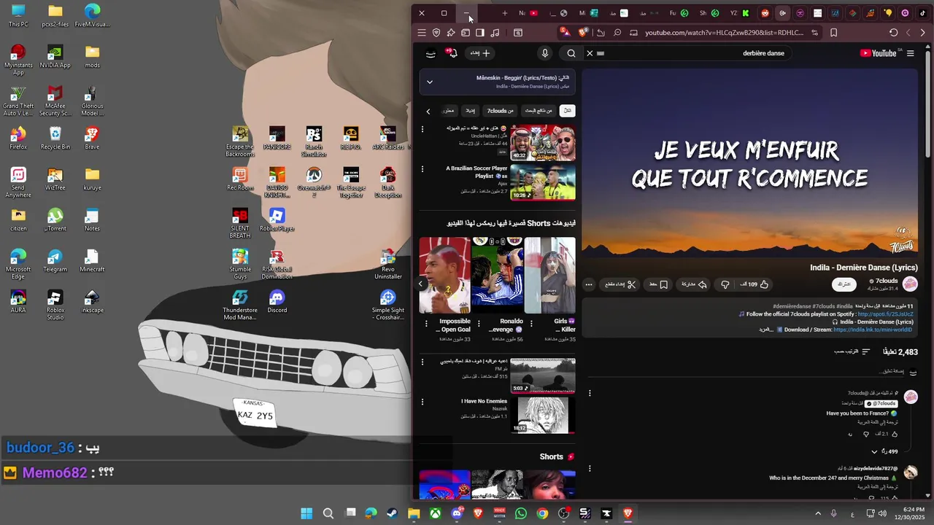The image size is (934, 525).
Task: Open the indila.lnk.to download link
Action: click(873, 330)
